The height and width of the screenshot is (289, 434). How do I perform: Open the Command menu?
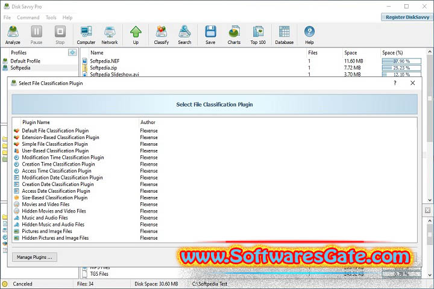tap(28, 17)
